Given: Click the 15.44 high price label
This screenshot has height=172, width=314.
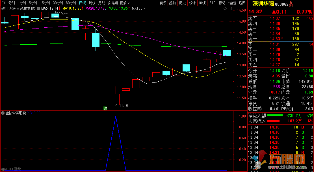Looking at the screenshot, I should tap(64, 13).
